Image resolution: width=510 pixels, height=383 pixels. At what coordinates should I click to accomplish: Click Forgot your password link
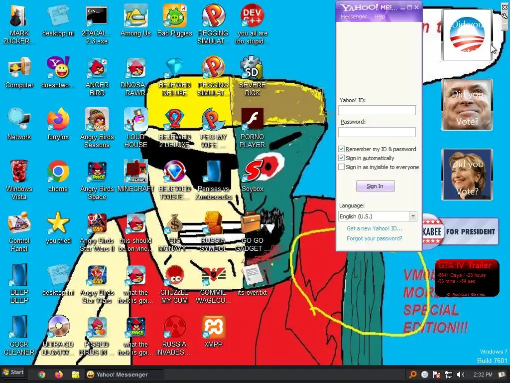(375, 238)
